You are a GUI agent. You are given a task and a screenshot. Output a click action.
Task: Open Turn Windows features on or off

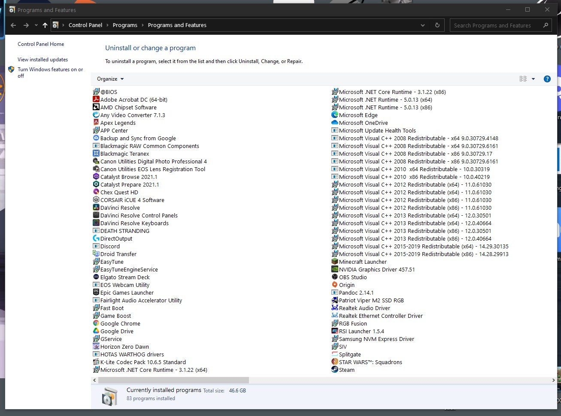click(x=50, y=72)
